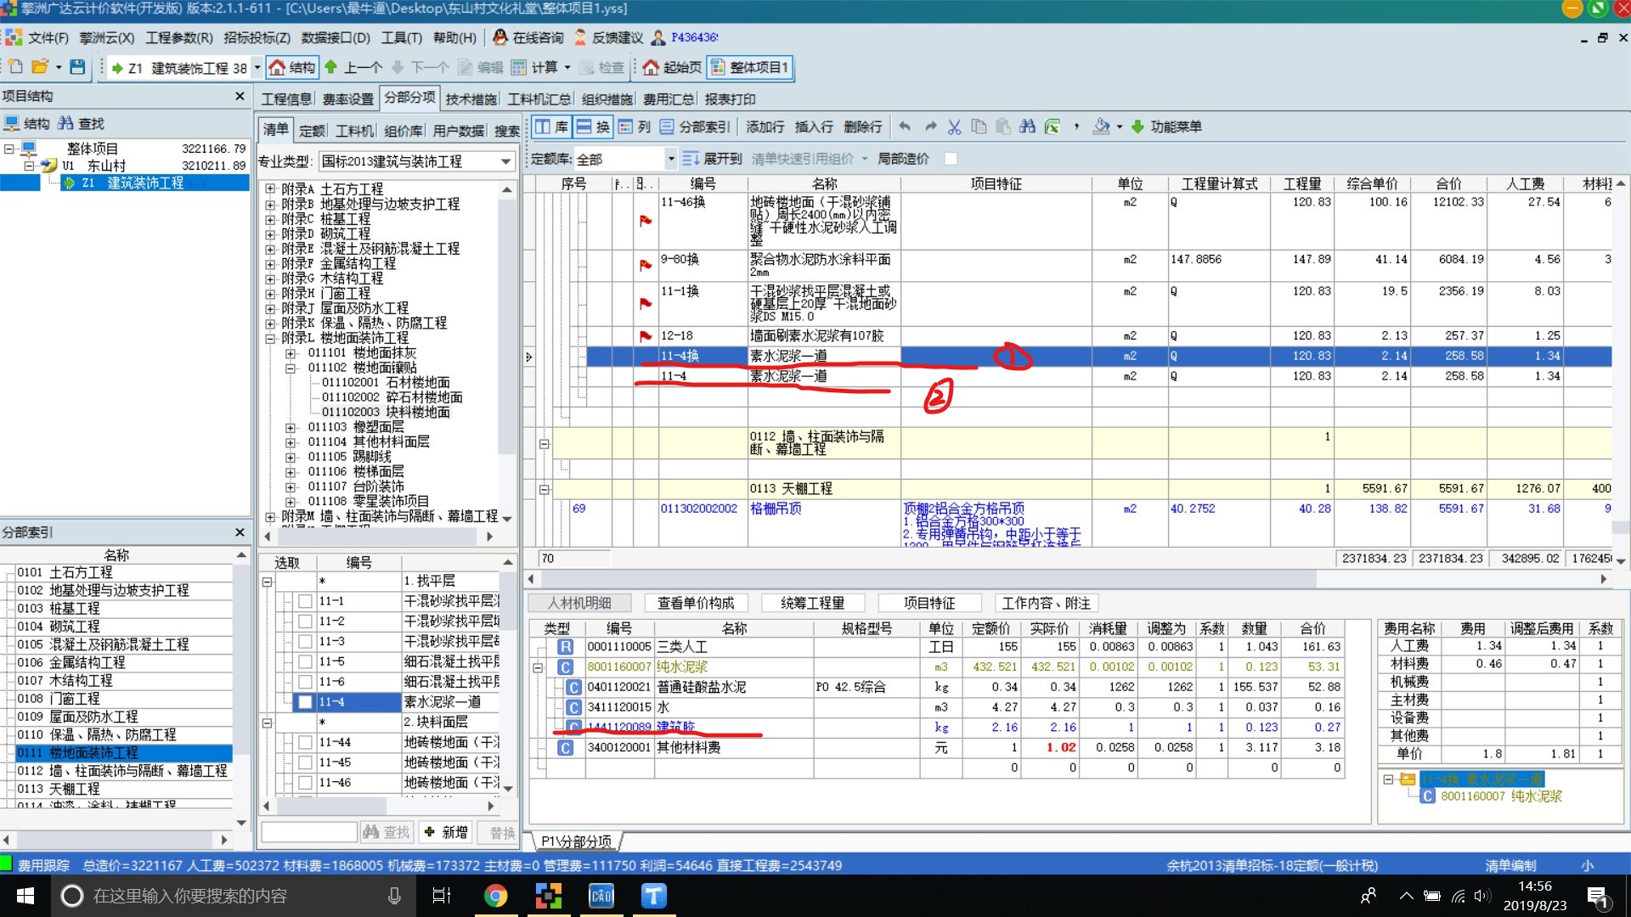Click the Find binoculars icon in list toolbar
1631x917 pixels.
[x=1028, y=127]
